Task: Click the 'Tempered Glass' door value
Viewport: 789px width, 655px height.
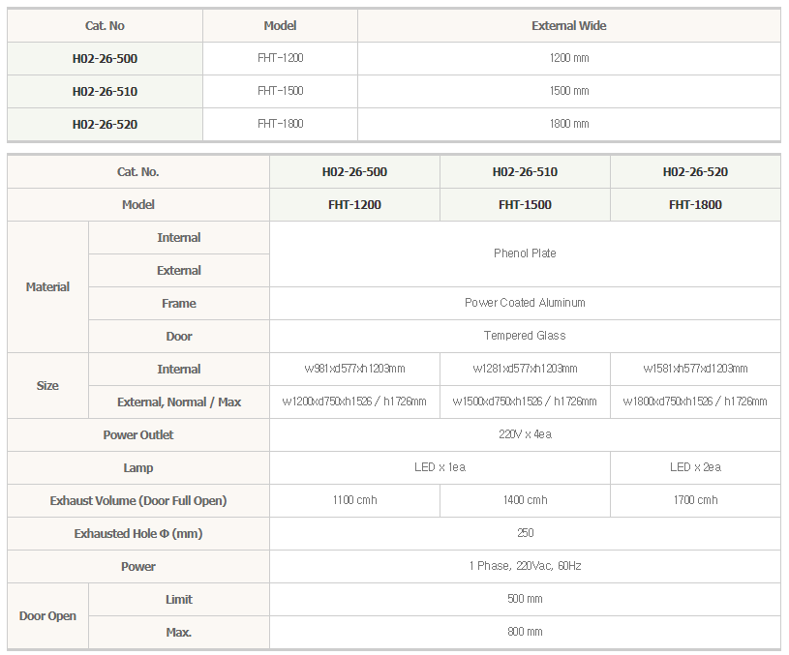Action: (x=525, y=336)
